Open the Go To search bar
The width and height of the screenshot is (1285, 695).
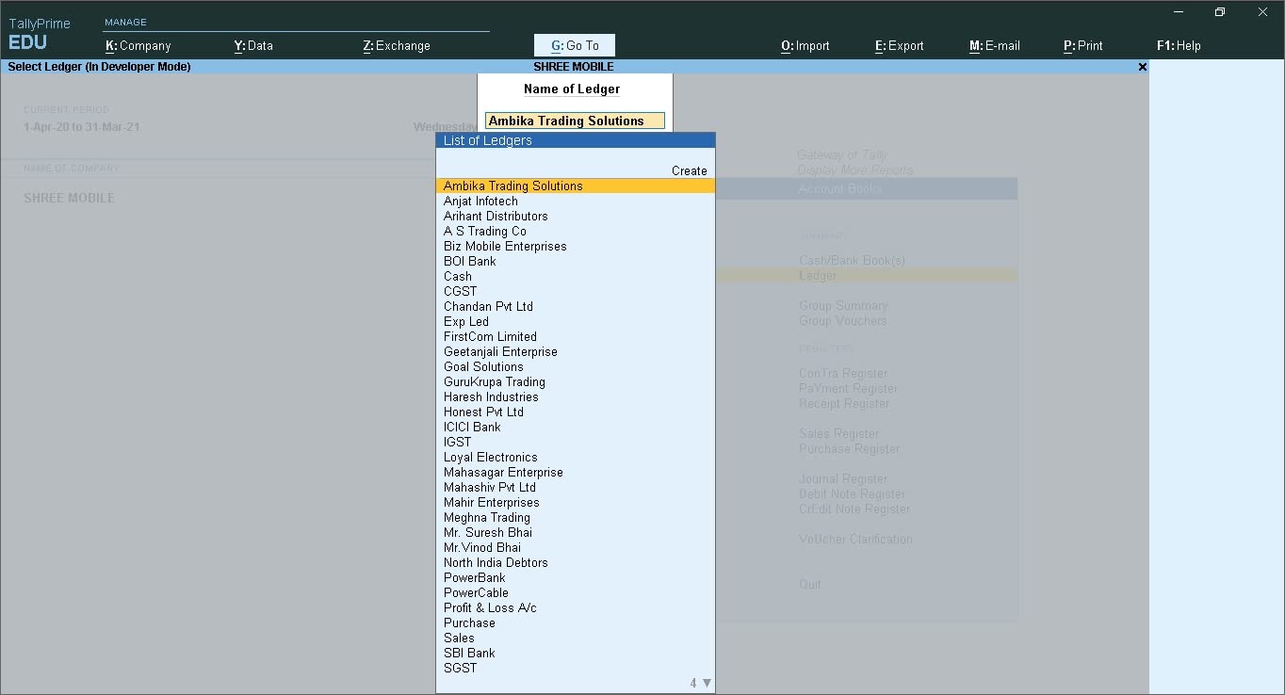[574, 44]
